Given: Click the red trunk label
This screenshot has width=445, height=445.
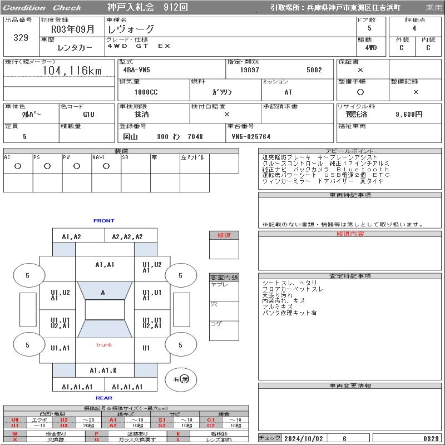Looking at the screenshot, I should (104, 345).
